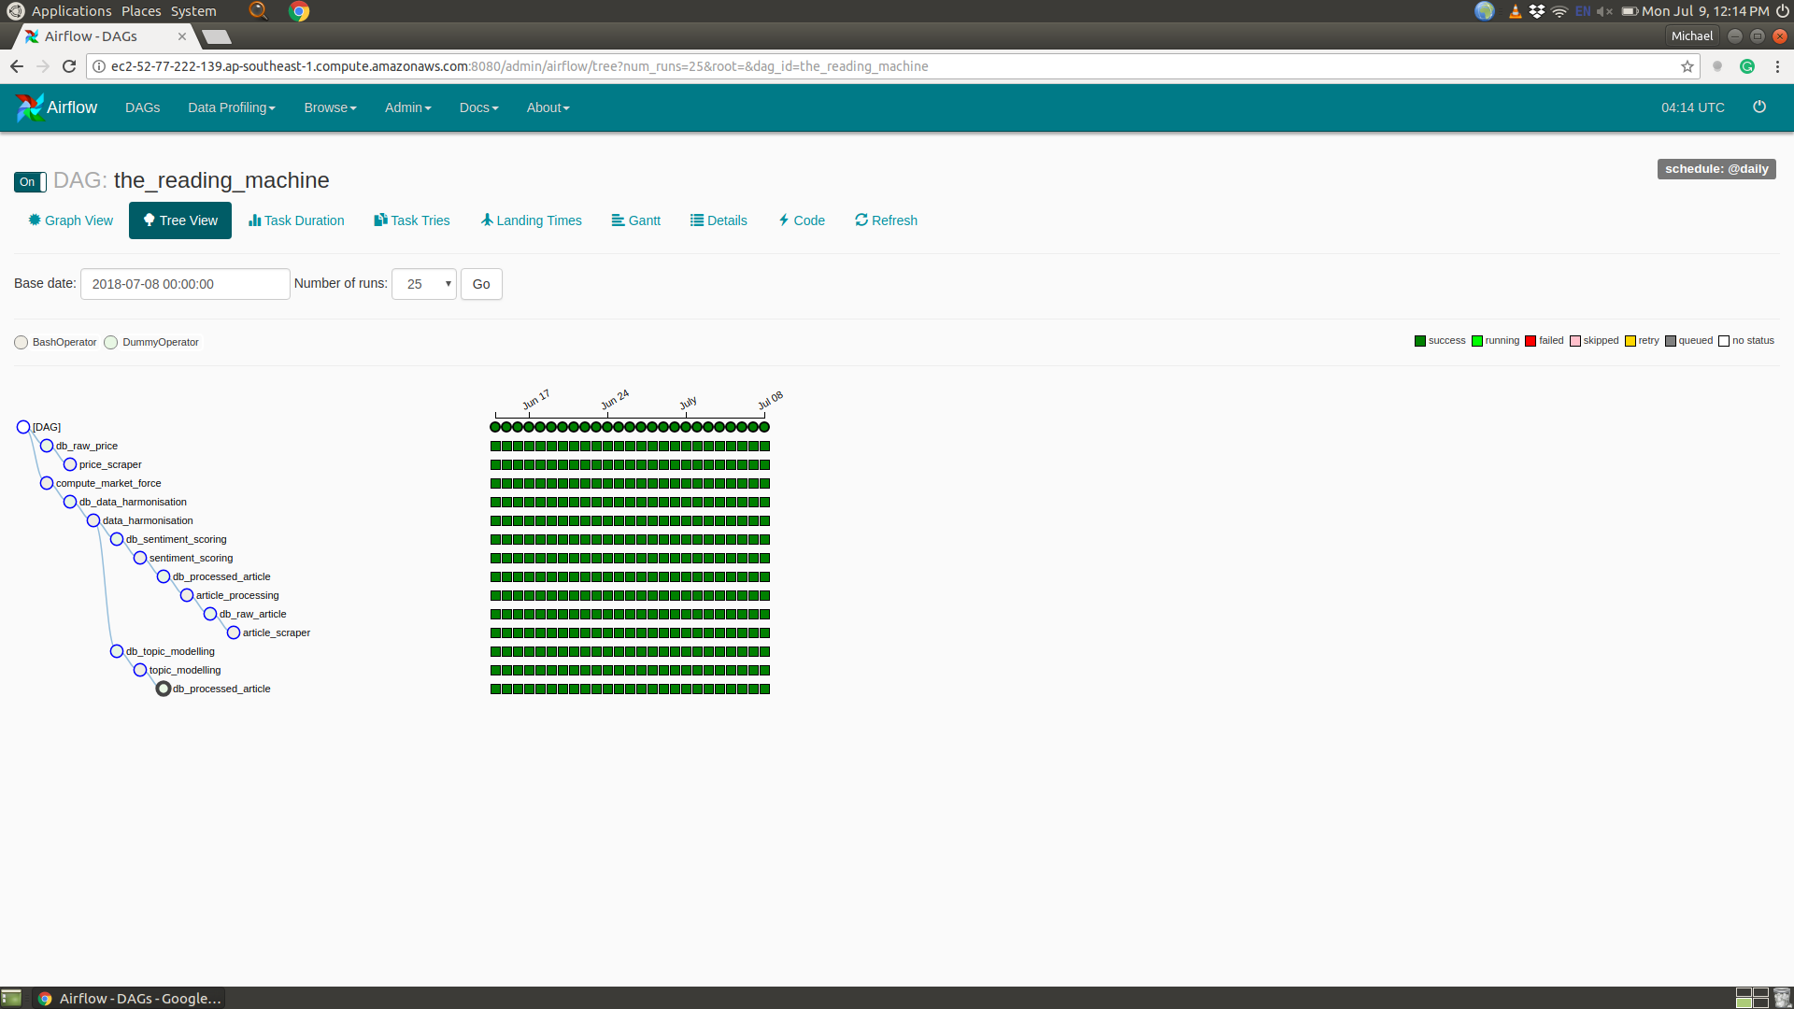The height and width of the screenshot is (1009, 1794).
Task: Bookmark page using the star icon
Action: pyautogui.click(x=1687, y=66)
